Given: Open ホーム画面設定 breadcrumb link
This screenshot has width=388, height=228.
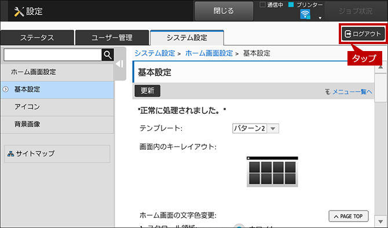Looking at the screenshot, I should (x=209, y=53).
